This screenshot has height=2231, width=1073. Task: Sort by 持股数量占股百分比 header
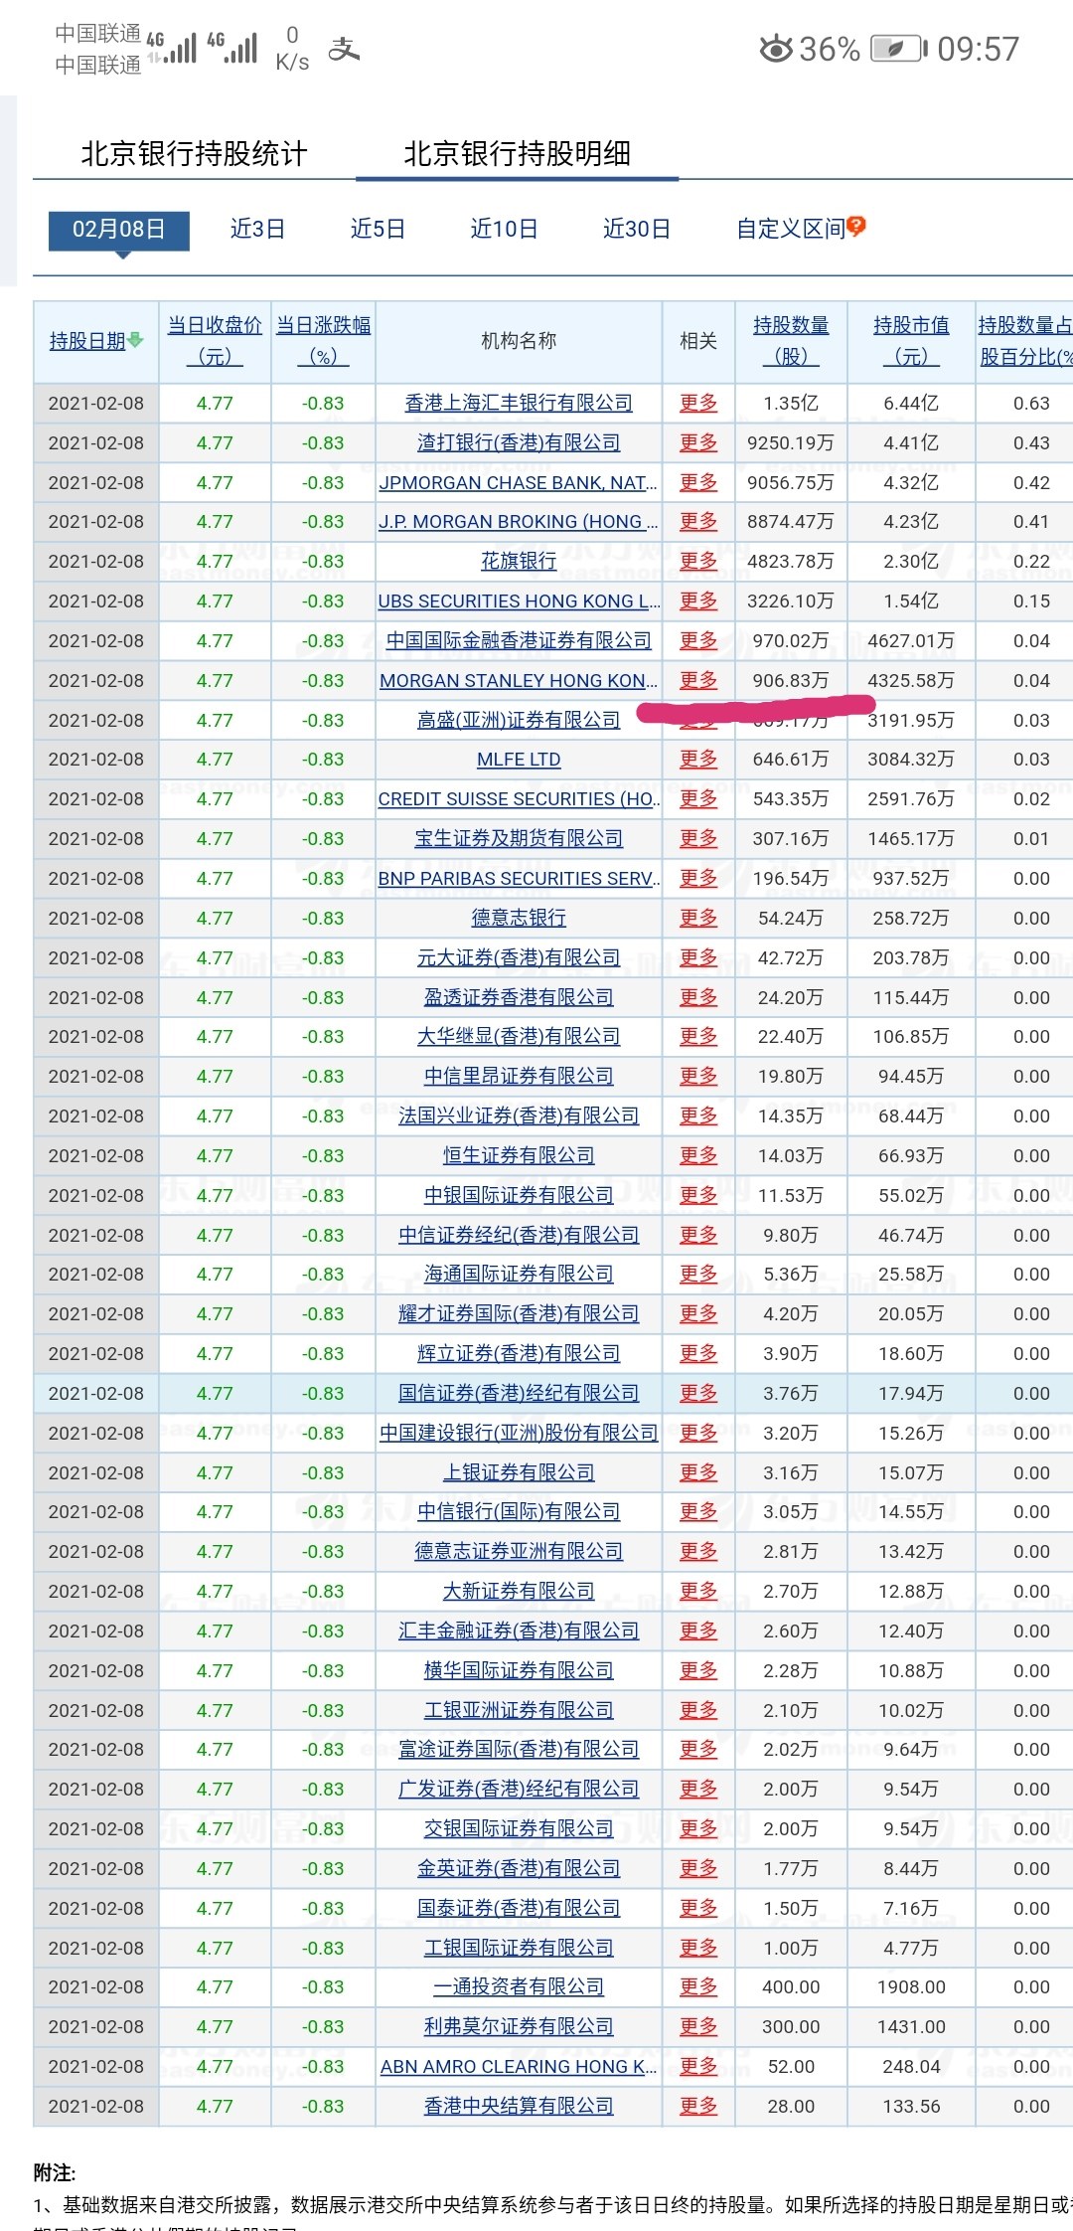pyautogui.click(x=1024, y=341)
